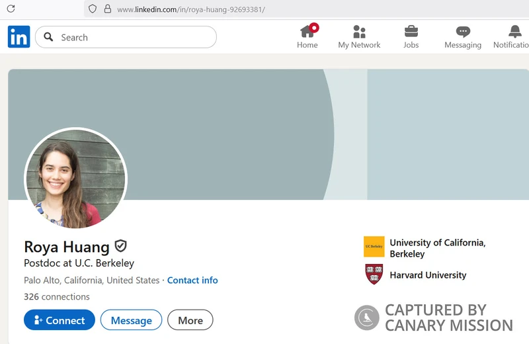Open the Jobs section
Screen dimensions: 529x344
[411, 36]
